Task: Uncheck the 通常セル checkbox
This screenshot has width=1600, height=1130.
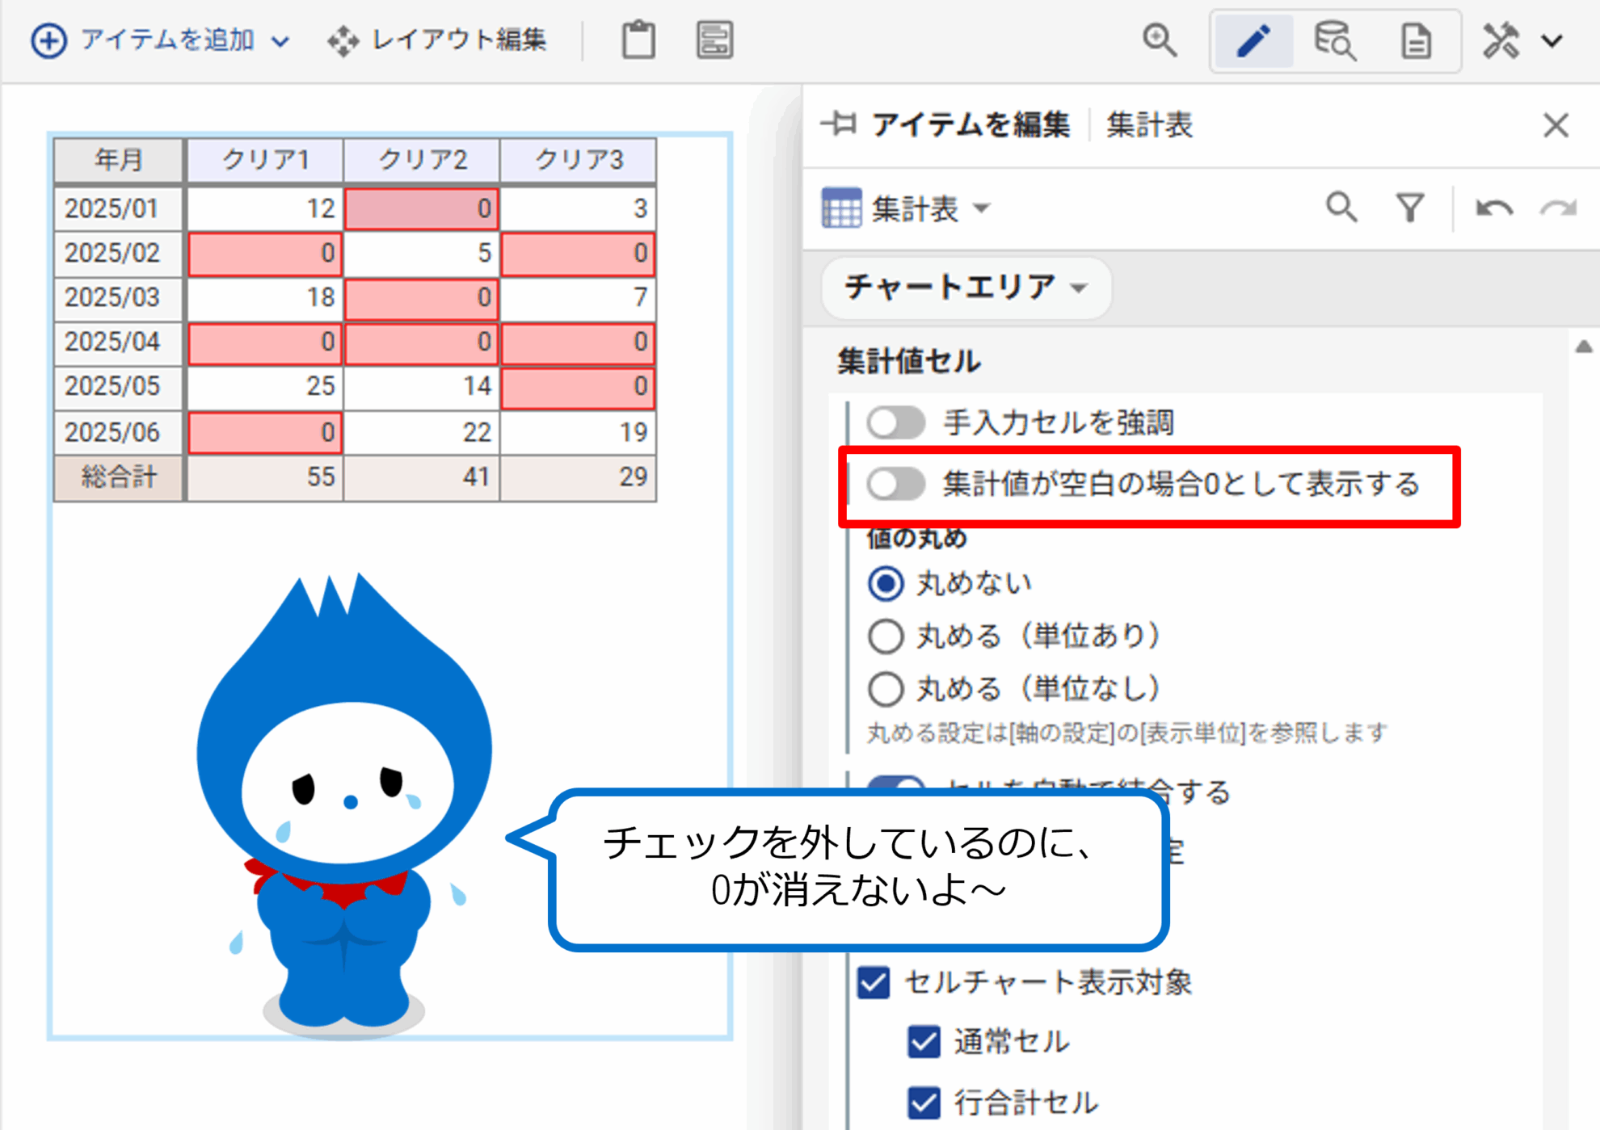Action: point(924,1042)
